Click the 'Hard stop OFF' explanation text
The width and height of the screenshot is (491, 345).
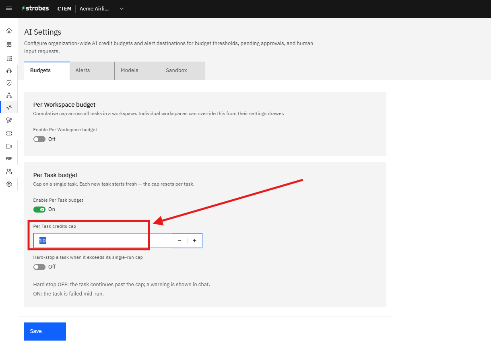pos(122,285)
